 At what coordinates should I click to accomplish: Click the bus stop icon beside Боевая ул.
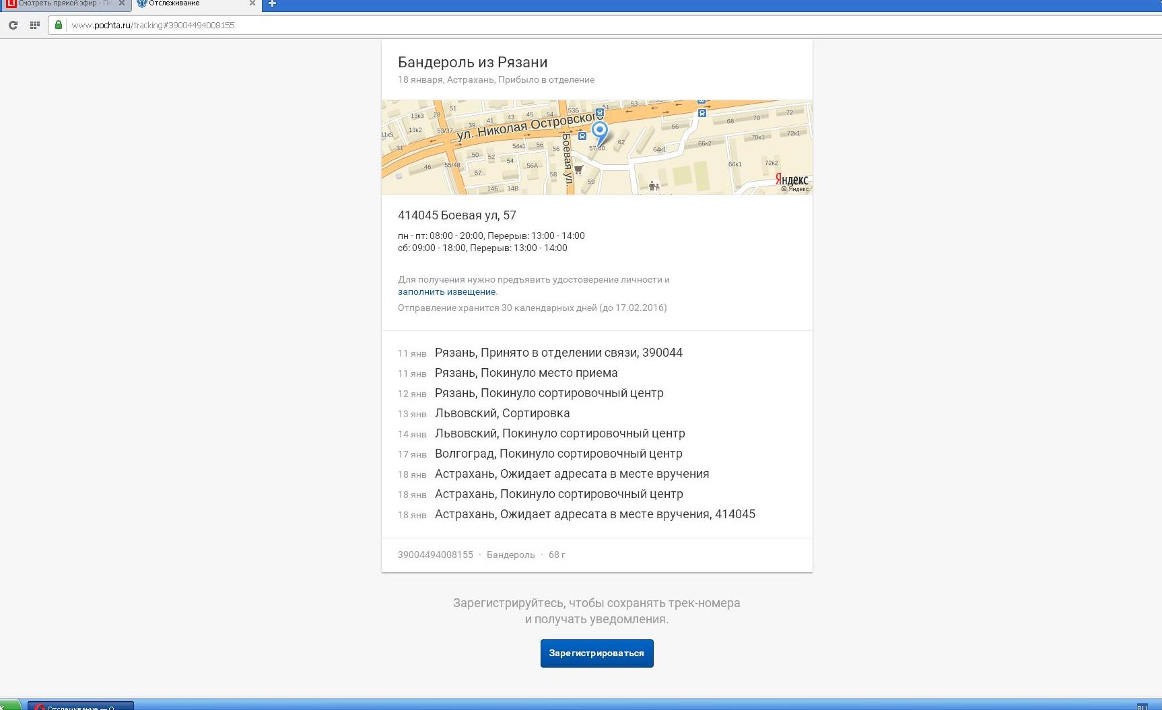[x=582, y=136]
